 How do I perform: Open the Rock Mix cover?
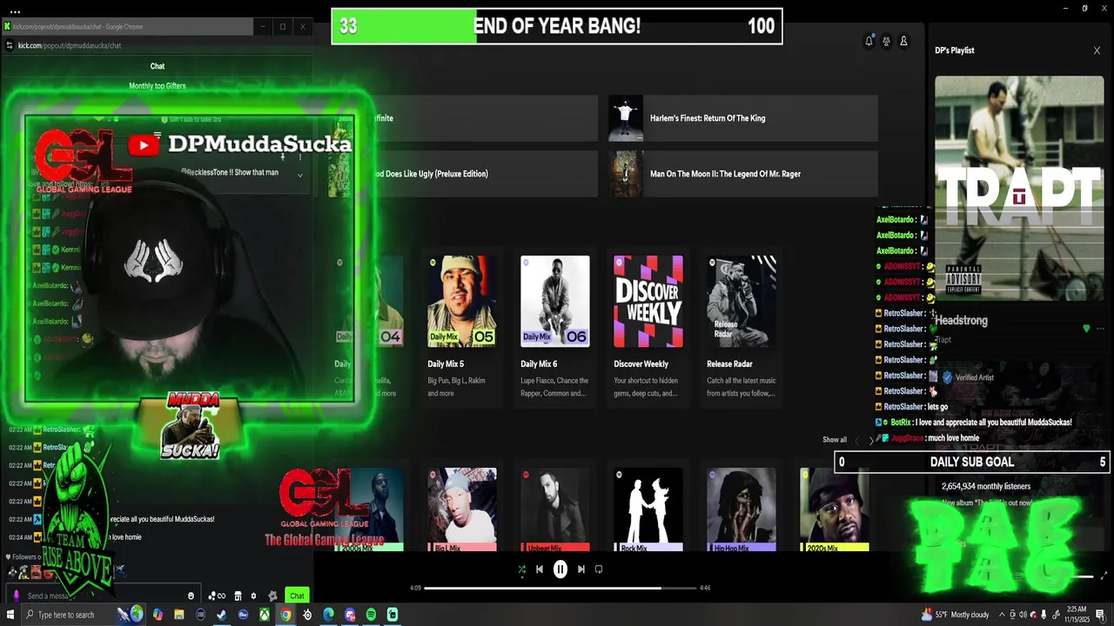(x=648, y=509)
